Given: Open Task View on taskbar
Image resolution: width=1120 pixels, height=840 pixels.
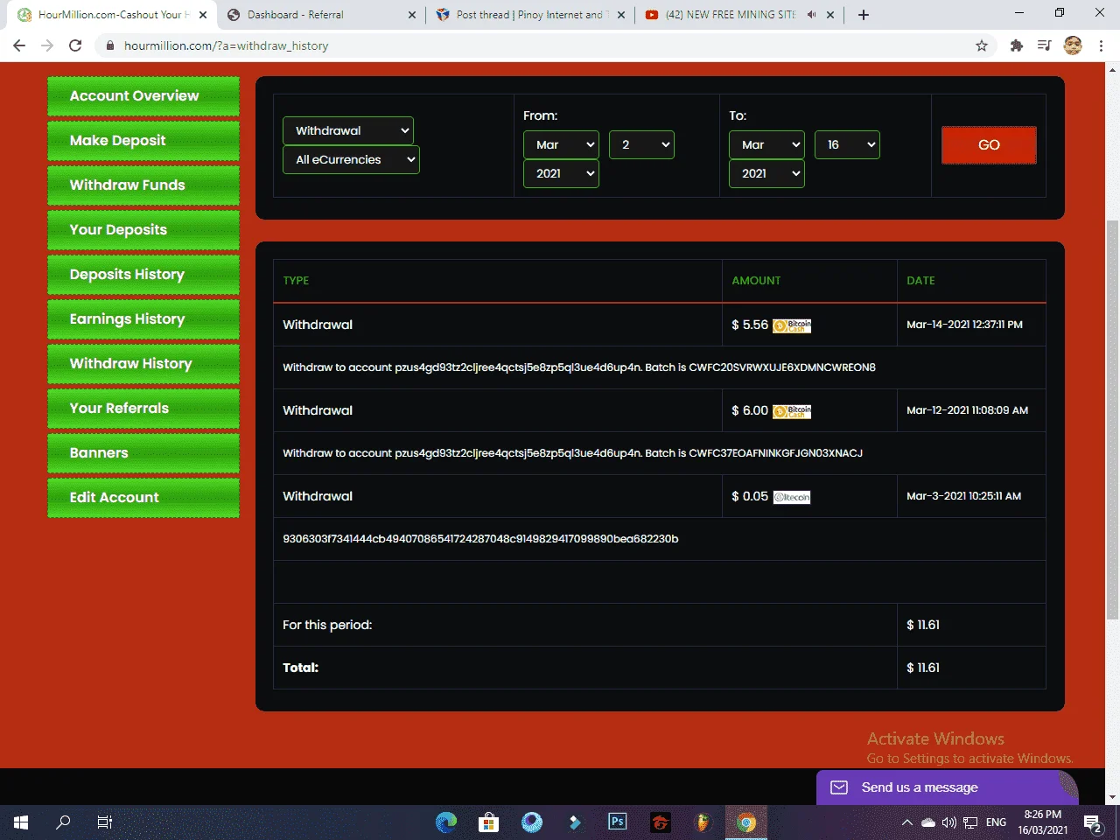Looking at the screenshot, I should (105, 822).
